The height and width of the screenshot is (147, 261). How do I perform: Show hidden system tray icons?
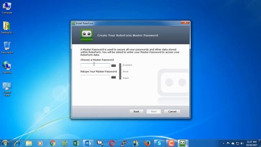pyautogui.click(x=223, y=143)
